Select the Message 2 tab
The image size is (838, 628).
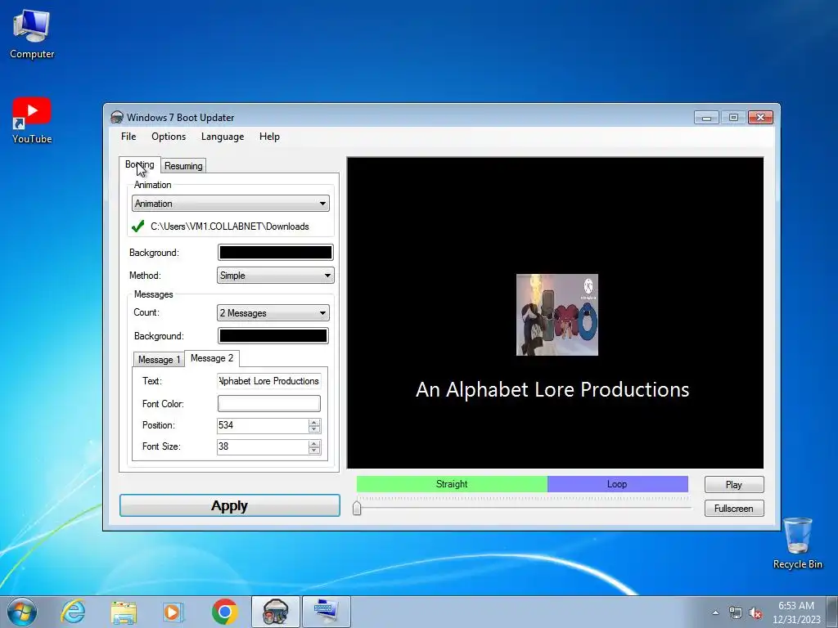[212, 358]
